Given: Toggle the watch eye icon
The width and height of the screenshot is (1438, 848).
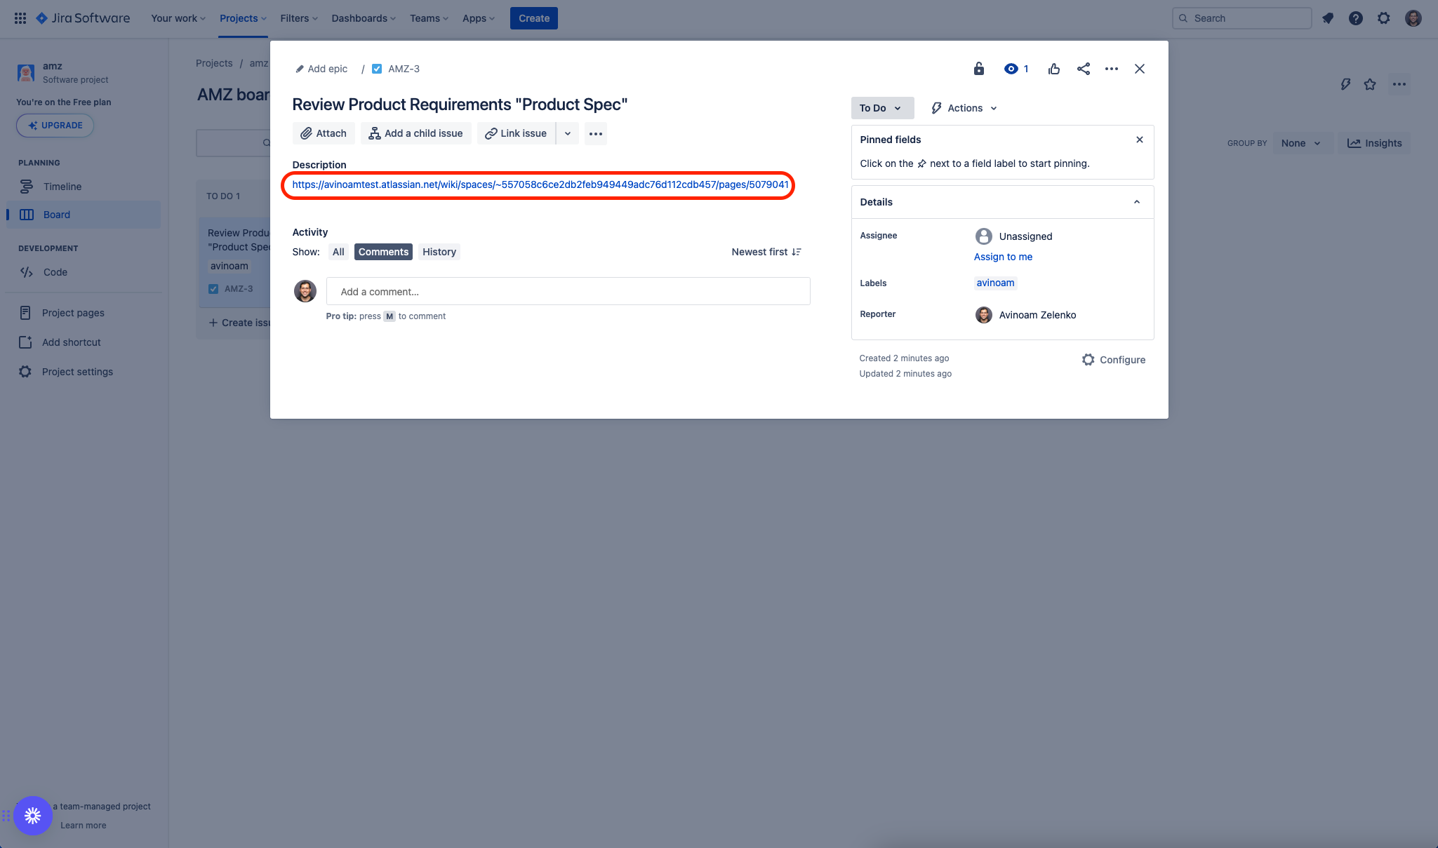Looking at the screenshot, I should (x=1011, y=69).
